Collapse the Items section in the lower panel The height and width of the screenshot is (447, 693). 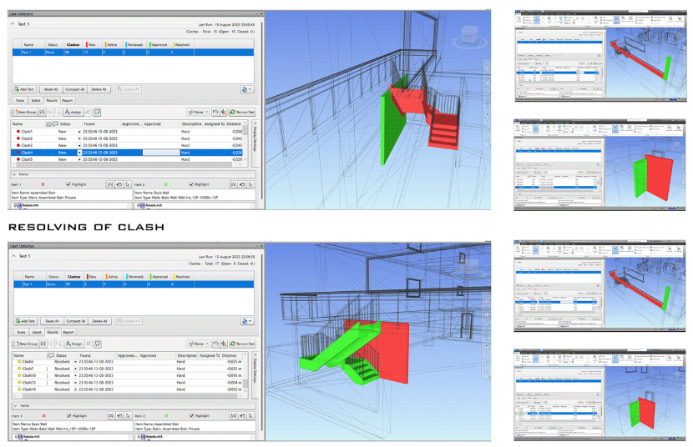[x=13, y=406]
